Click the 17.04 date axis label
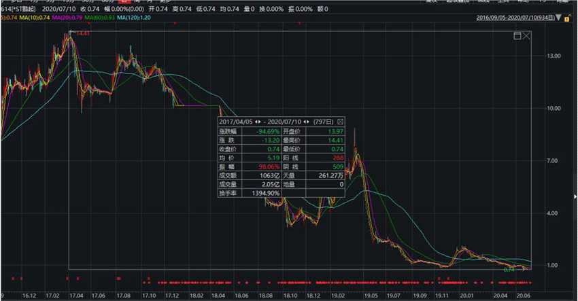The width and height of the screenshot is (578, 301). point(76,296)
